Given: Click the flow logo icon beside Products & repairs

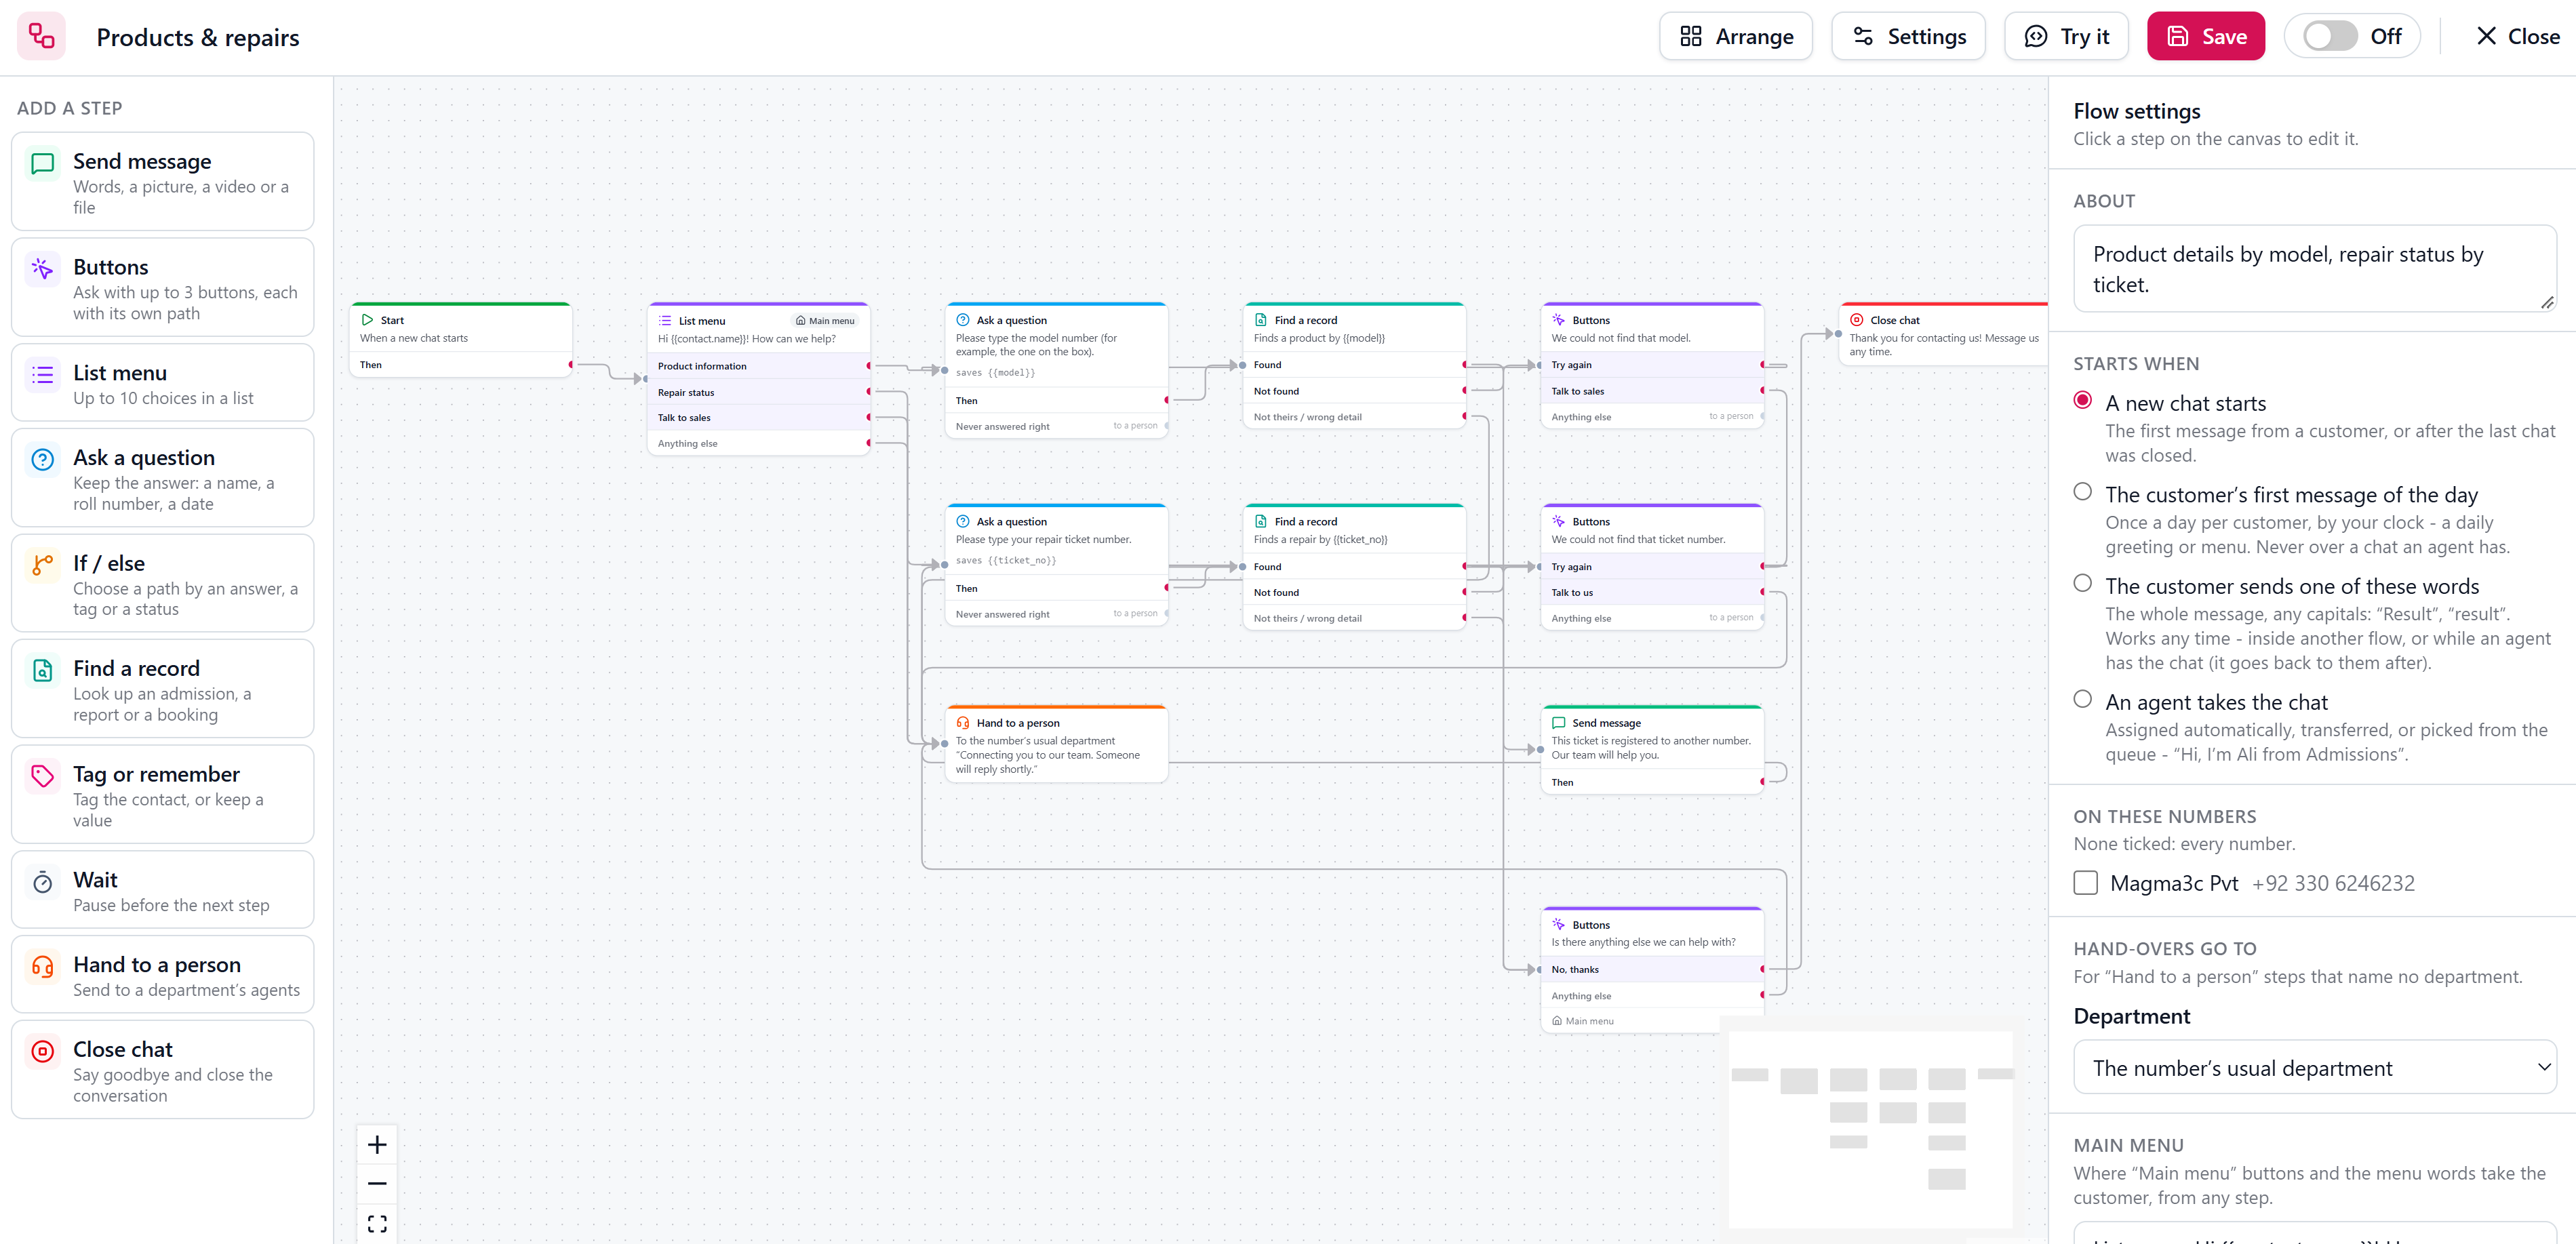Looking at the screenshot, I should click(x=41, y=36).
